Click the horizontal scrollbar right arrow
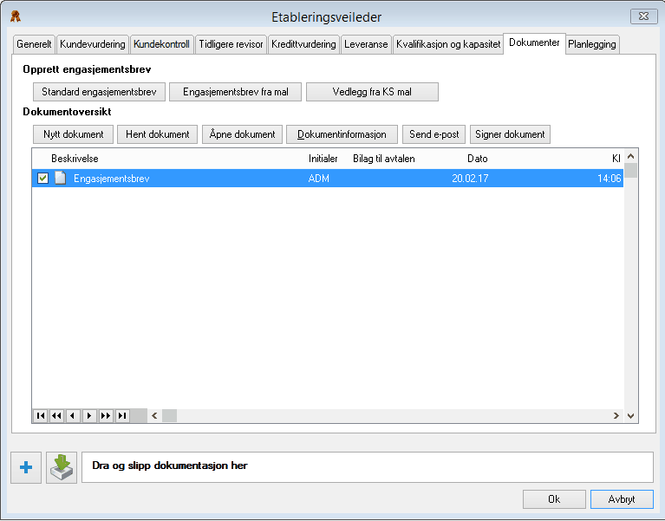 point(616,416)
